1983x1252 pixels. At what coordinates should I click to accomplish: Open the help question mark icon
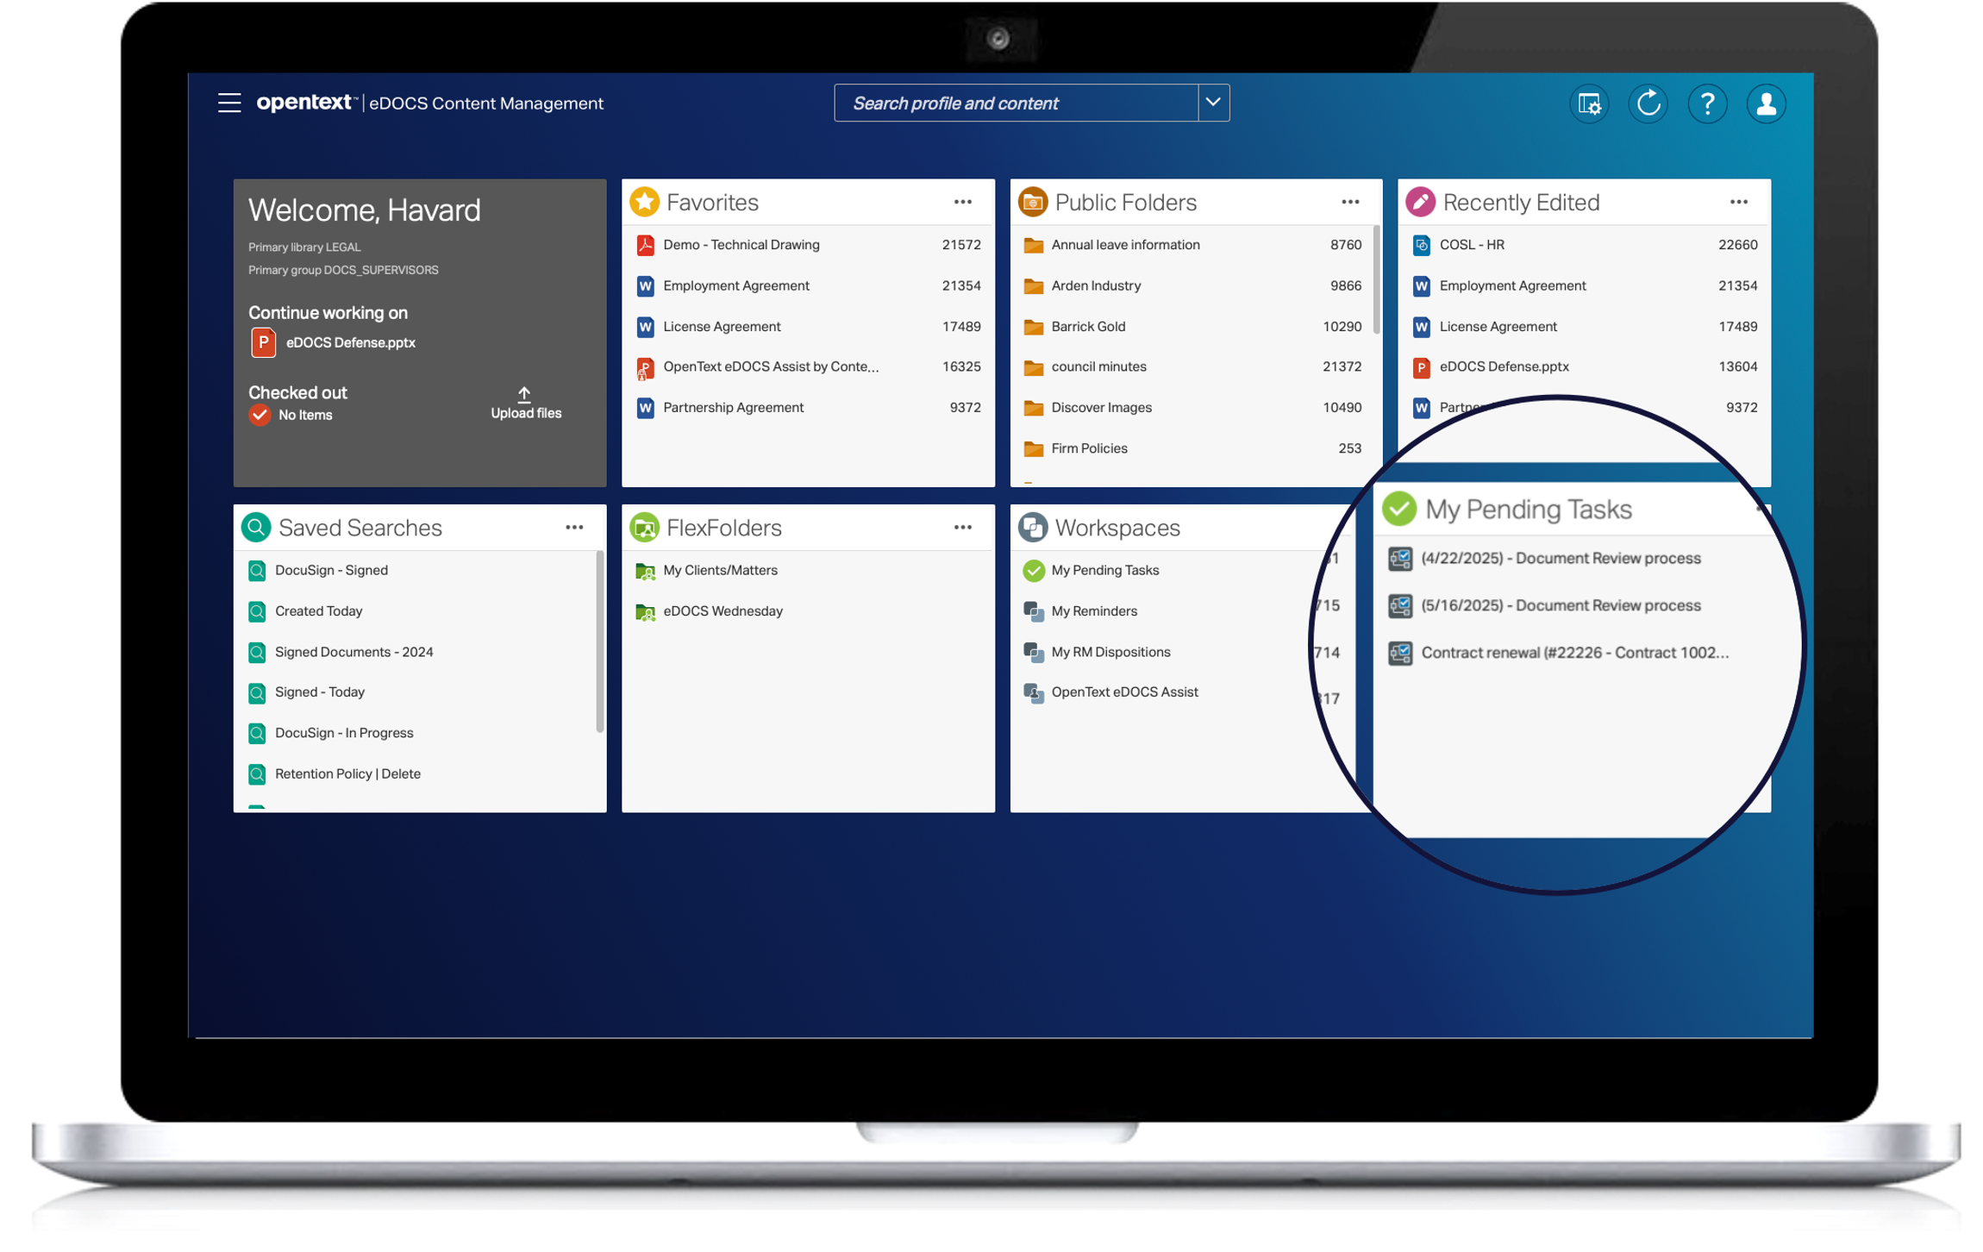[1705, 103]
